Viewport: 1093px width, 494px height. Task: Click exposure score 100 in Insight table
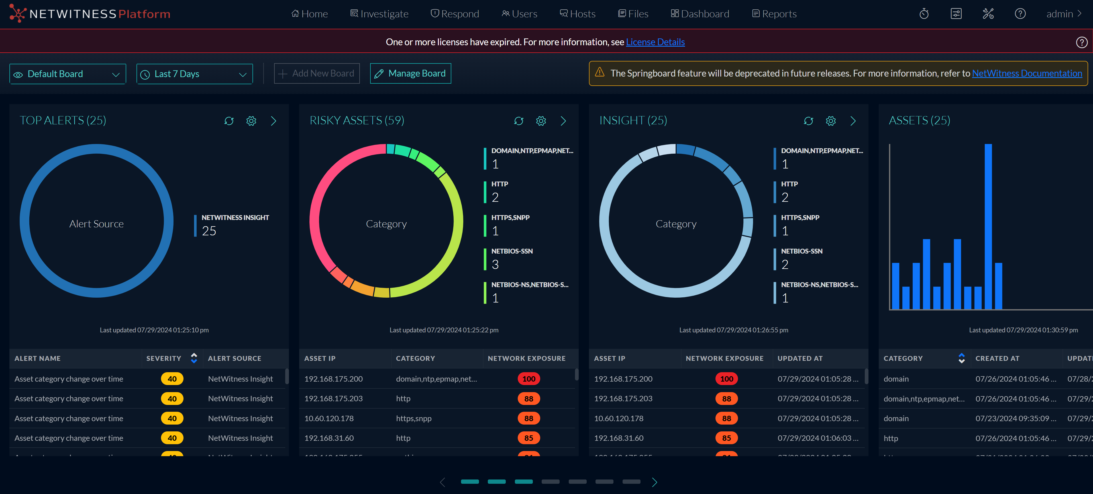click(x=726, y=379)
